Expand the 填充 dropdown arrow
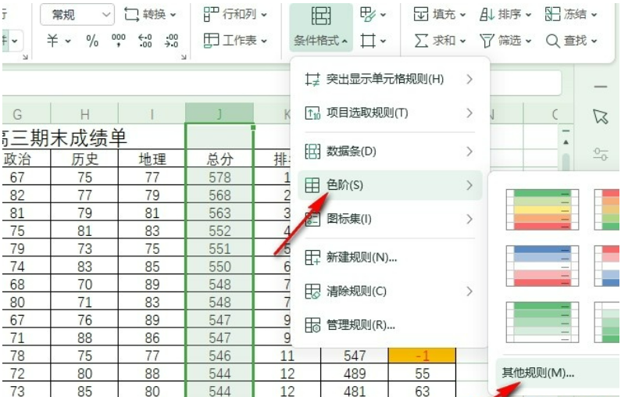 pyautogui.click(x=462, y=15)
